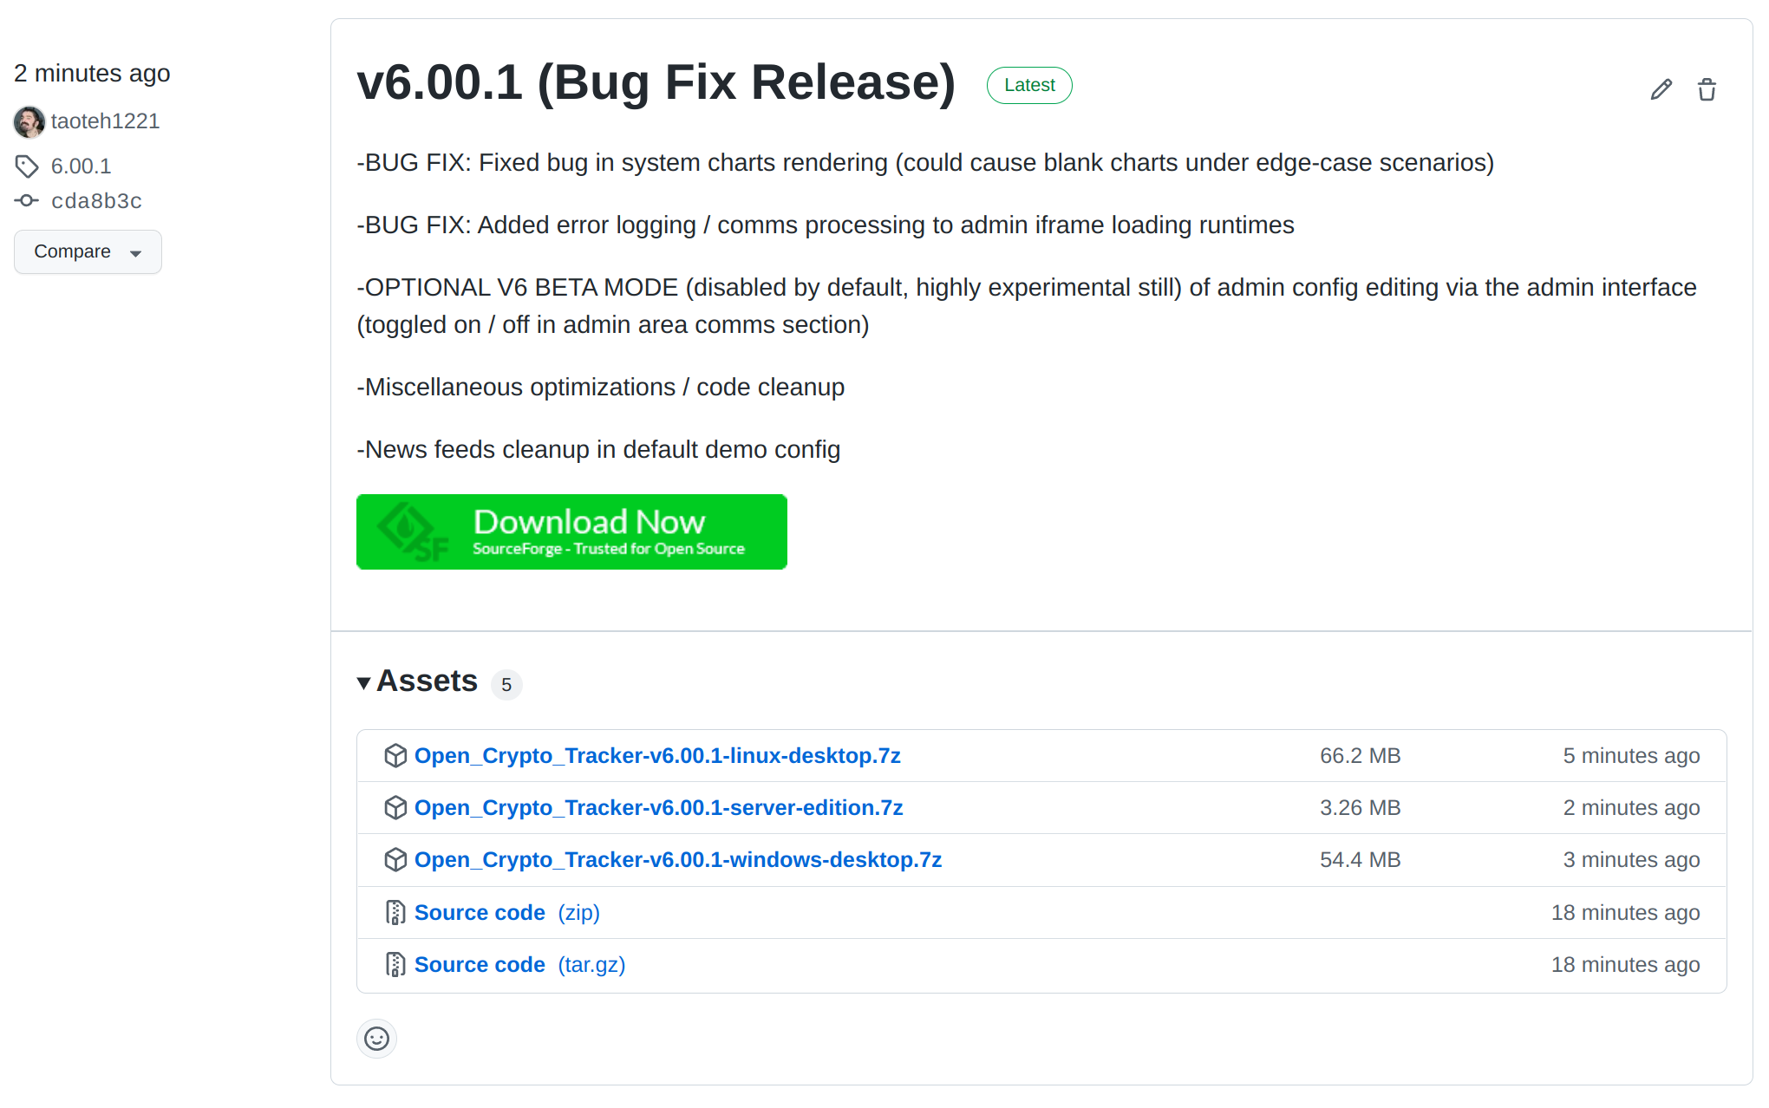Click the source code tar.gz file icon
The image size is (1769, 1108).
click(395, 965)
